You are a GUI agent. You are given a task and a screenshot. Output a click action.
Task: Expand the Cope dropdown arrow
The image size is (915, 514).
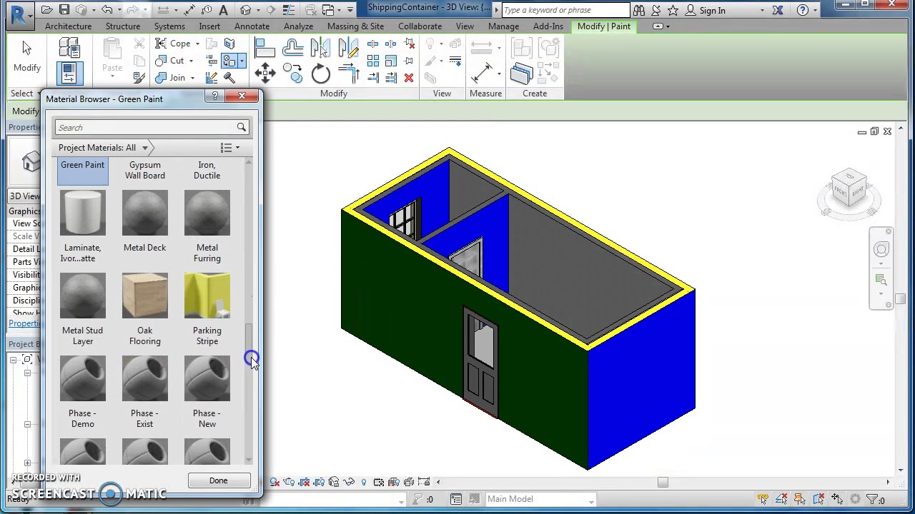(x=197, y=44)
